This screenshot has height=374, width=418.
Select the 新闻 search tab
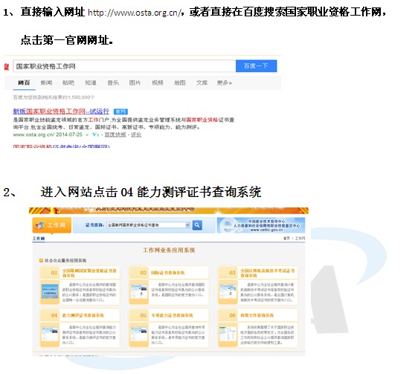point(46,83)
